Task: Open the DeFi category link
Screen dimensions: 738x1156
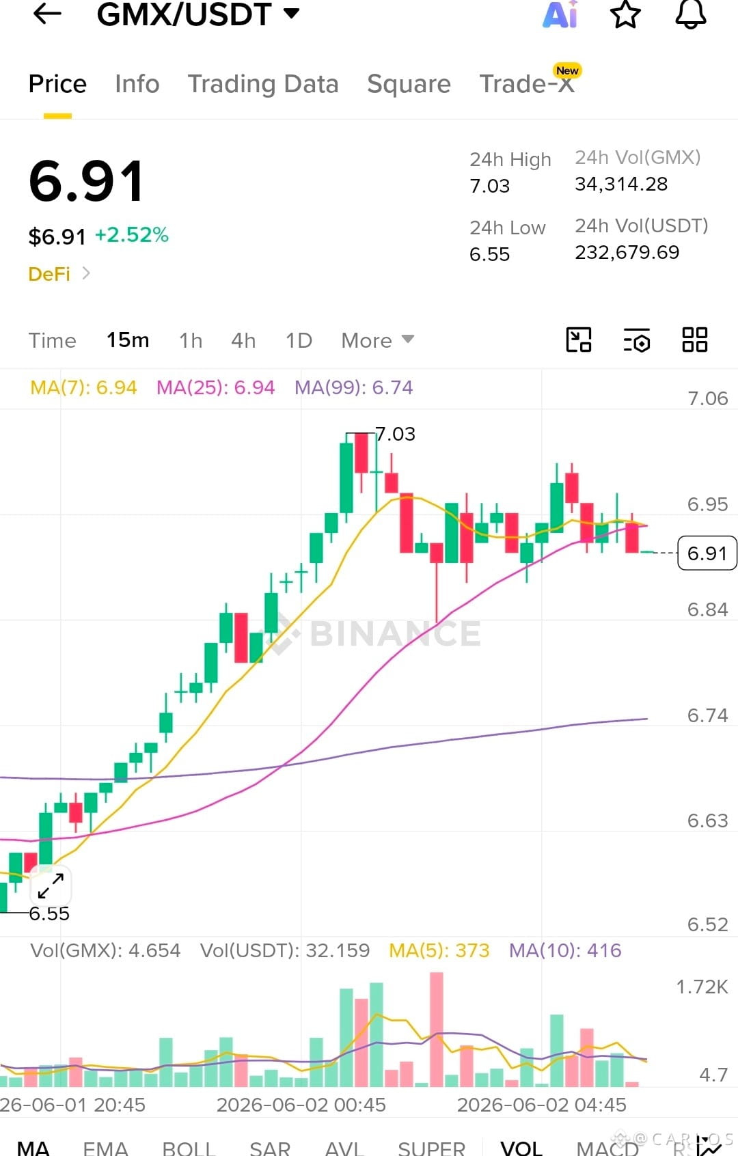Action: 59,274
